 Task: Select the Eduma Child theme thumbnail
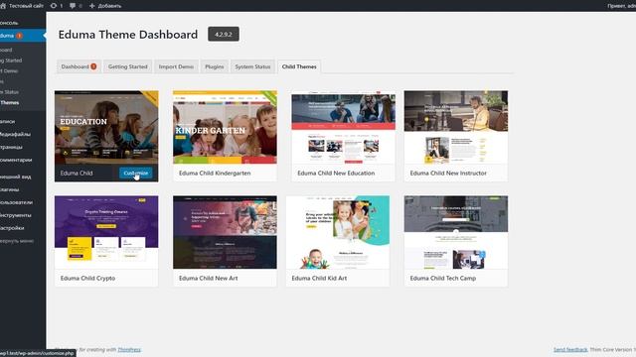106,127
